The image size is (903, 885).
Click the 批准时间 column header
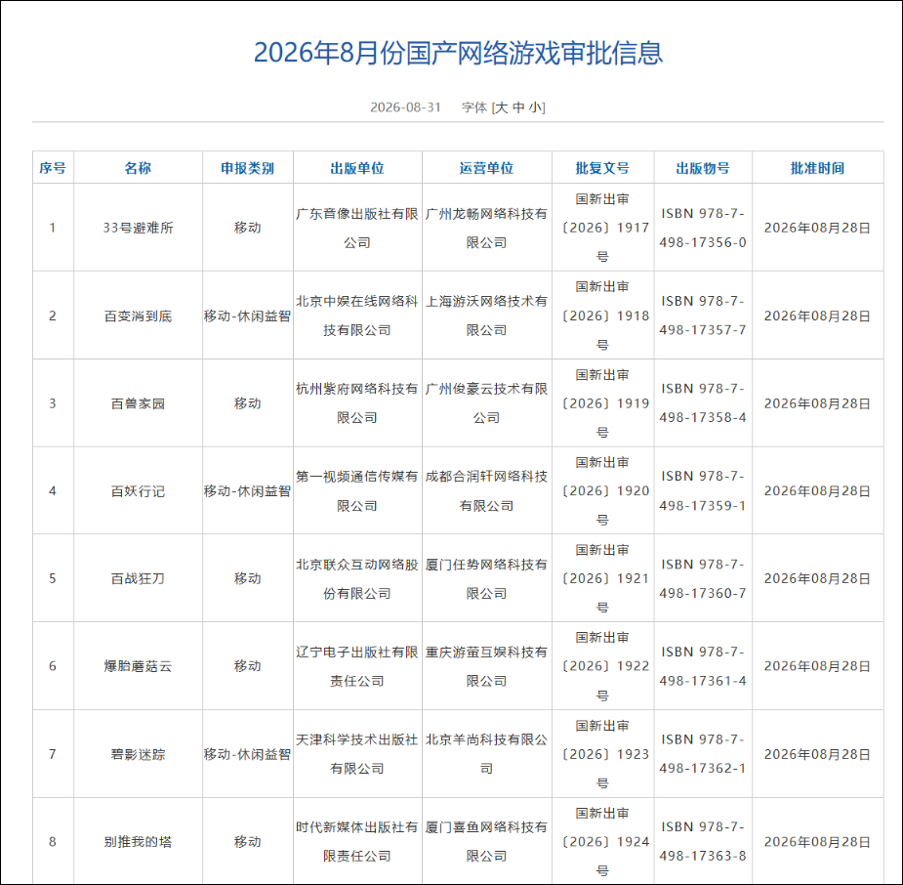point(817,168)
